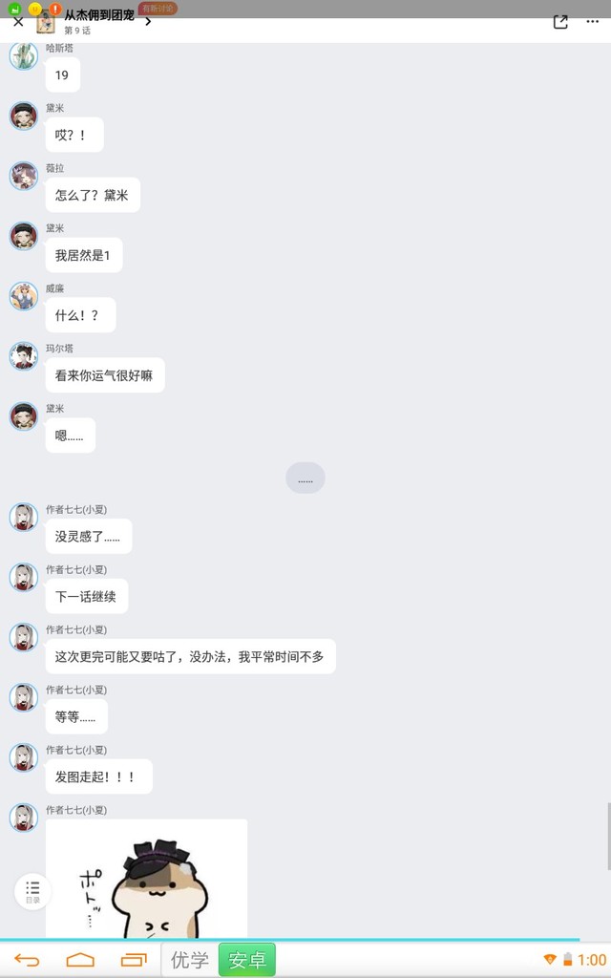
Task: Tap the 优学 button in bottom bar
Action: 190,960
